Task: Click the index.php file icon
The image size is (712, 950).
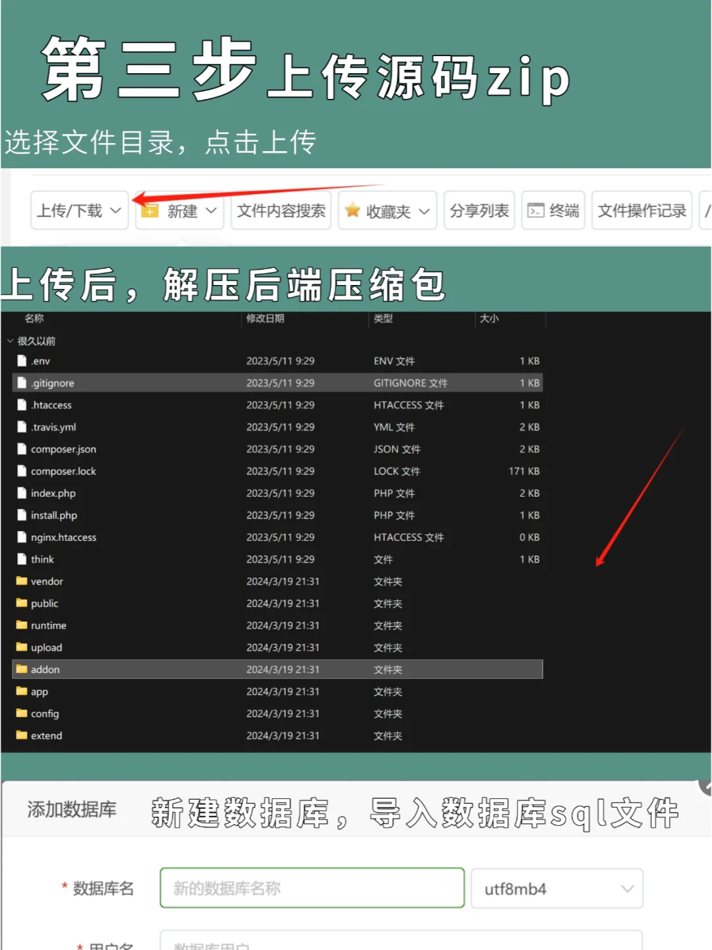Action: point(22,493)
